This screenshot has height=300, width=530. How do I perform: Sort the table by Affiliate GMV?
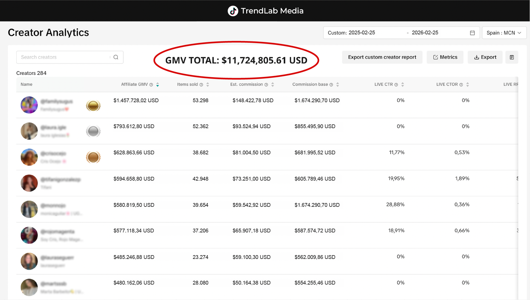[x=157, y=84]
